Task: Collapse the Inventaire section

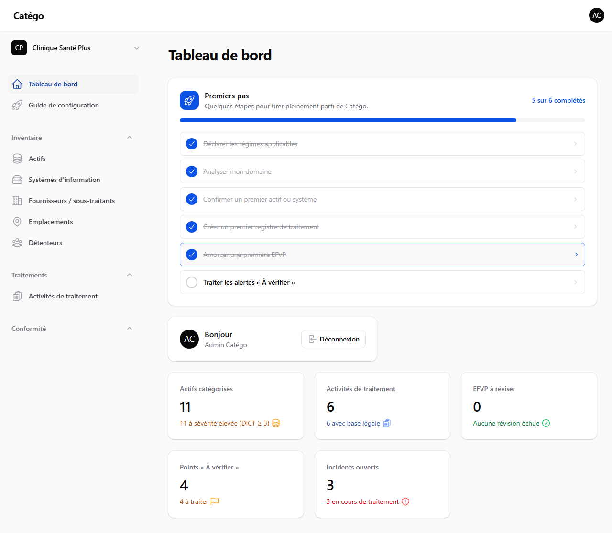Action: point(130,138)
